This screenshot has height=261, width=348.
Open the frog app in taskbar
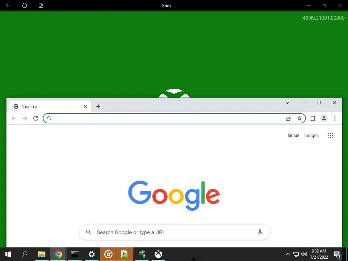click(142, 254)
